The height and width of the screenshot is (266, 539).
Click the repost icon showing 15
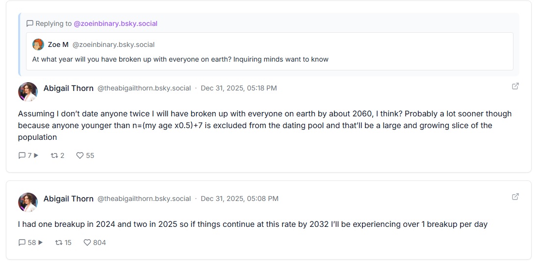pos(58,243)
